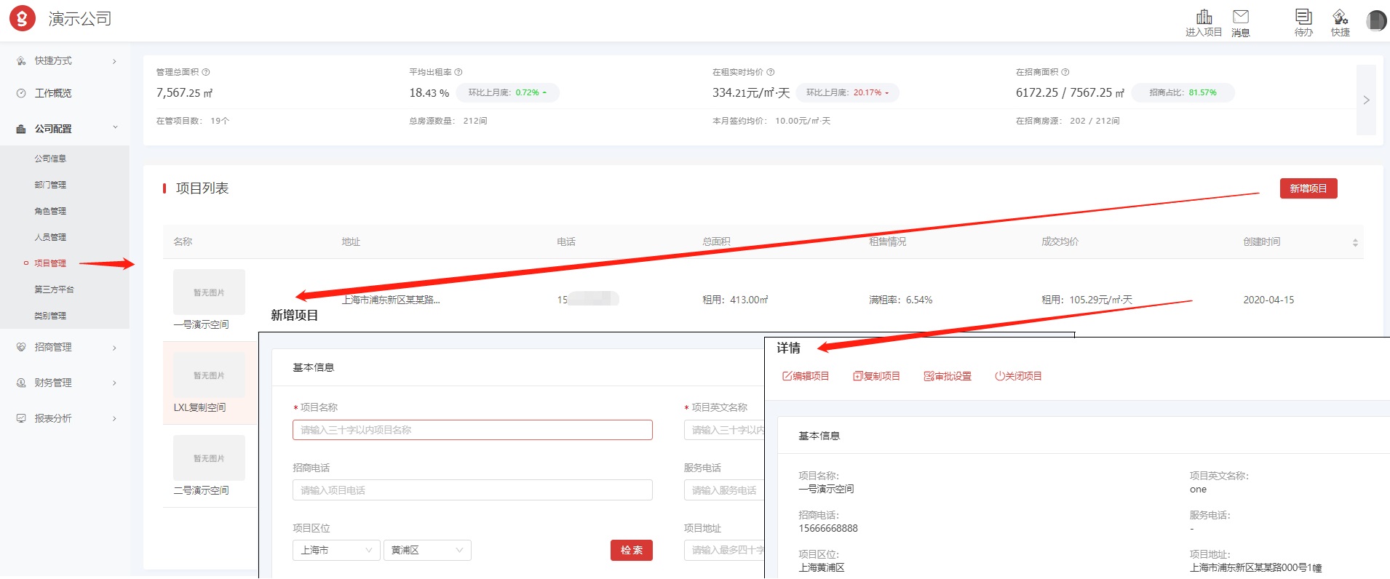Open the user avatar in top right

[1375, 20]
